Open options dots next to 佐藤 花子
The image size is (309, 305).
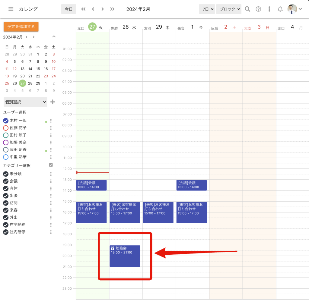(x=51, y=128)
